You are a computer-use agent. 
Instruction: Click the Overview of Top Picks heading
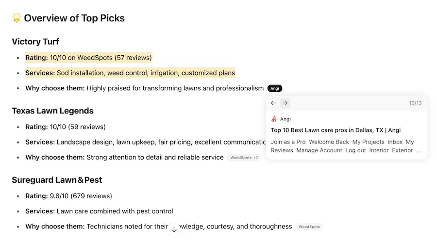click(x=74, y=18)
